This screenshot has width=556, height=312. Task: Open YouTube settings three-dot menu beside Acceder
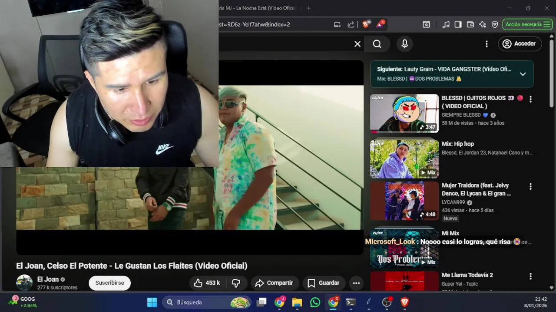(x=486, y=44)
